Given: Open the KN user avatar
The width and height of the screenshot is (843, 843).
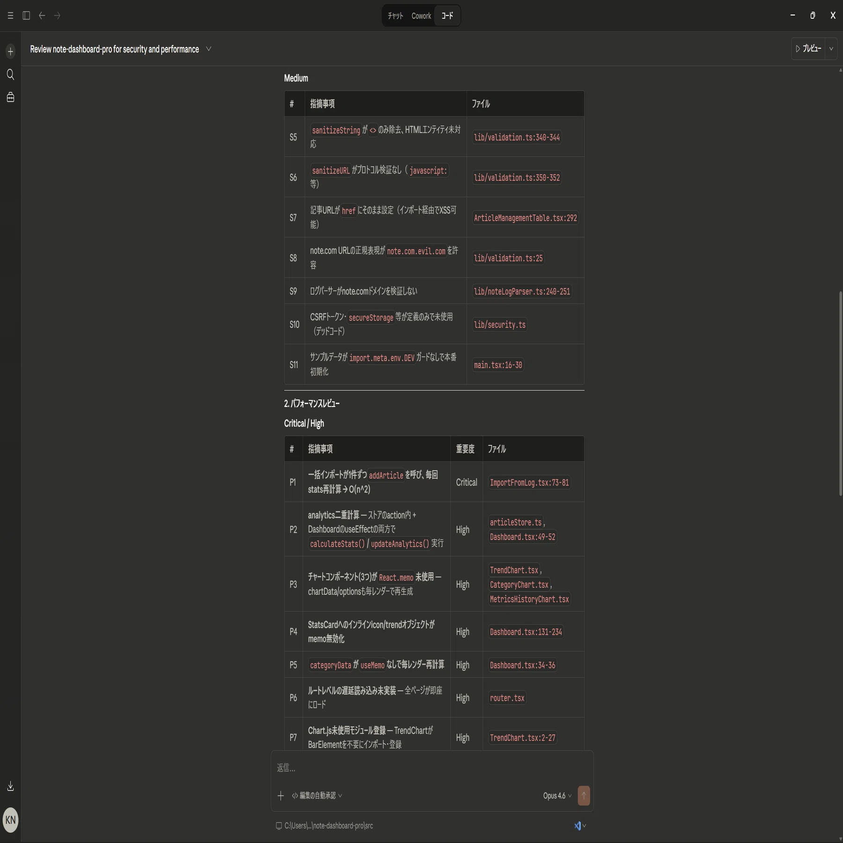Looking at the screenshot, I should (10, 820).
